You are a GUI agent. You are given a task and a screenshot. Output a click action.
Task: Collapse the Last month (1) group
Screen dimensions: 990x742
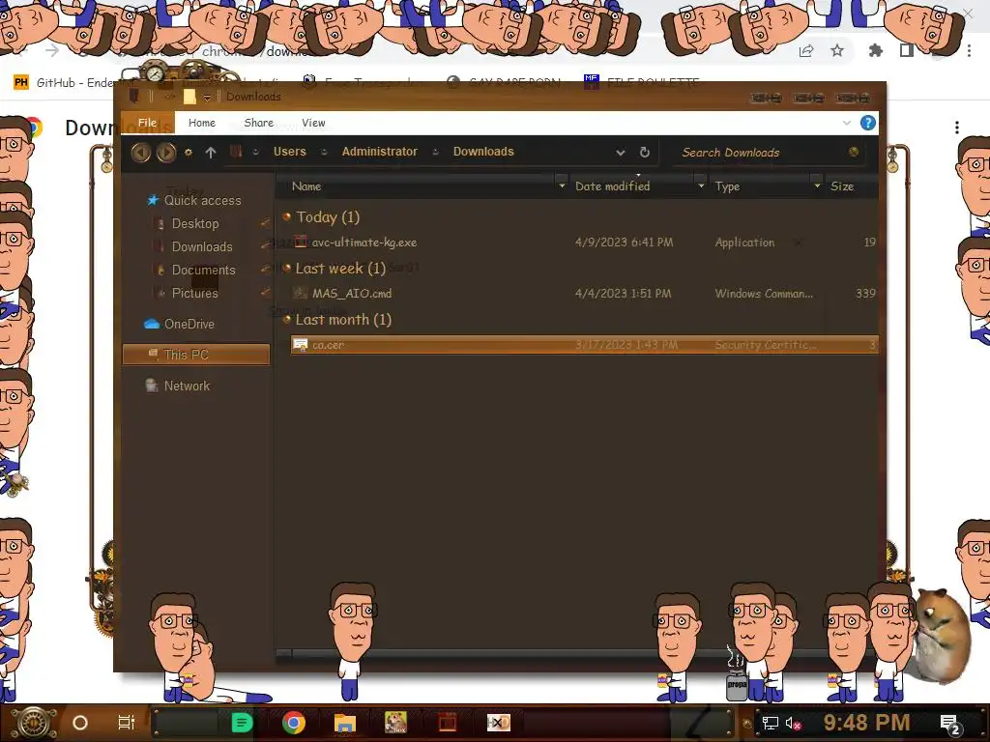pyautogui.click(x=286, y=319)
